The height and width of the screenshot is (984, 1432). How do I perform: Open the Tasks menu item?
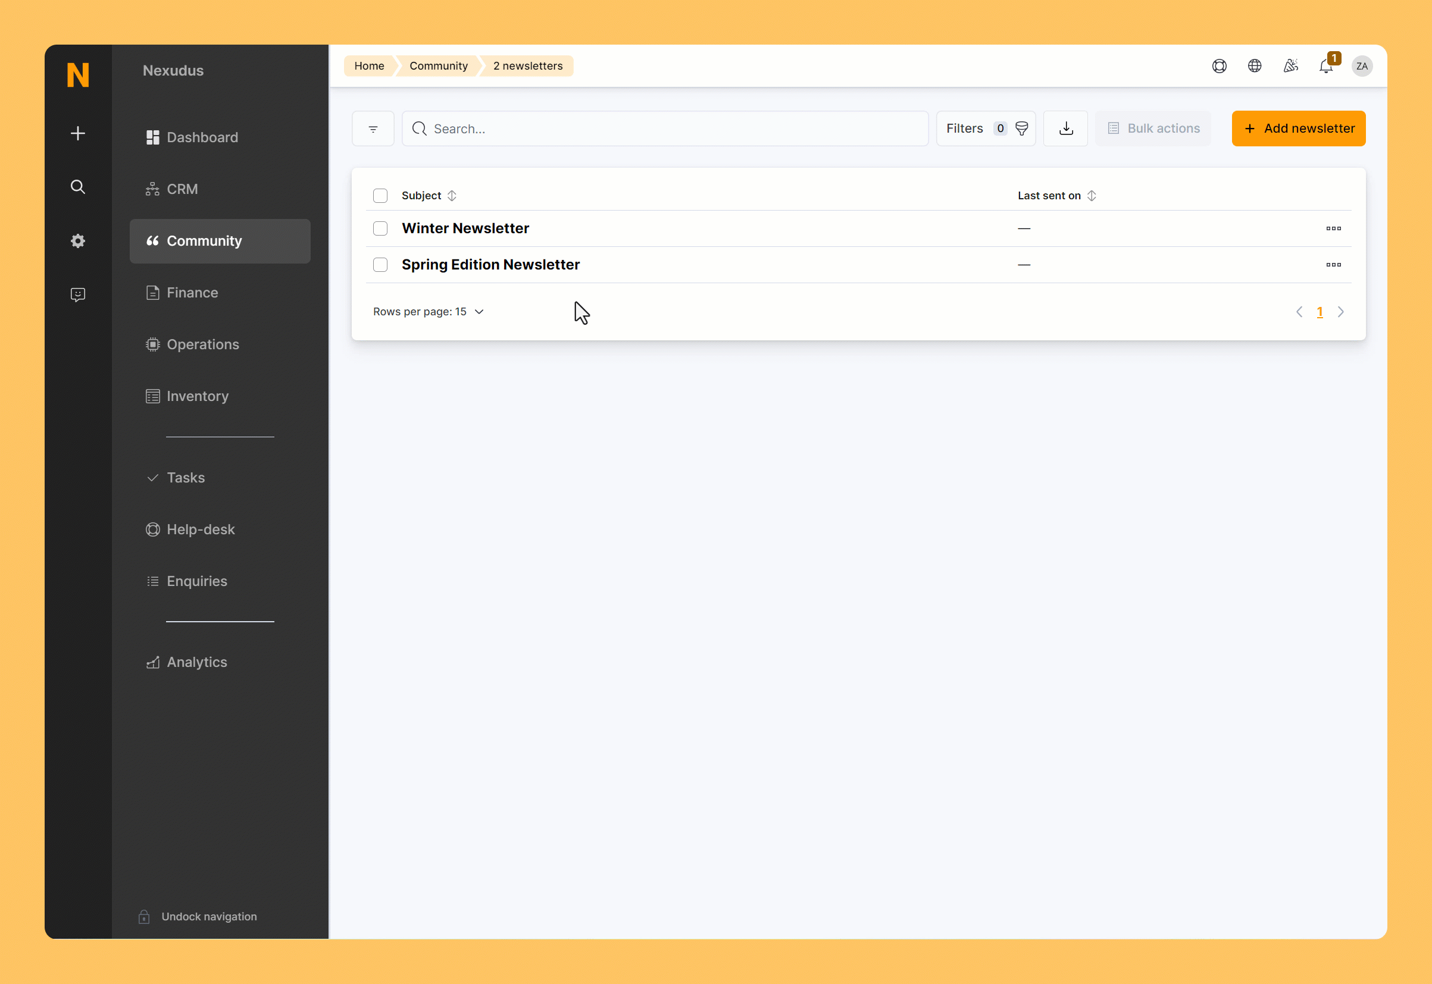coord(220,478)
